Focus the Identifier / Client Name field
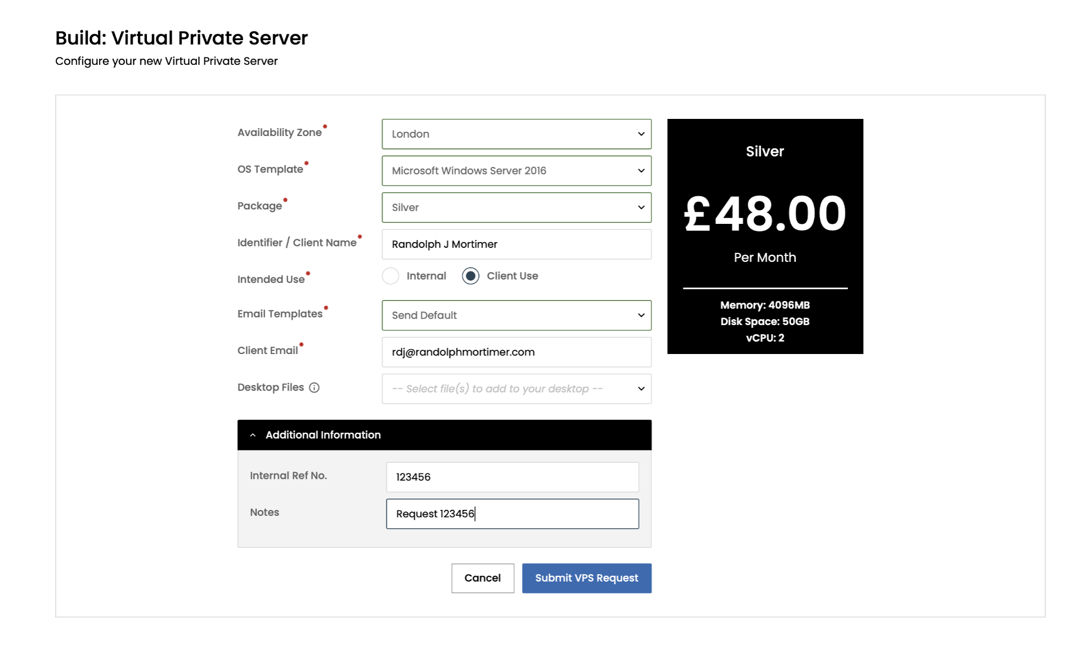This screenshot has height=655, width=1072. [516, 245]
